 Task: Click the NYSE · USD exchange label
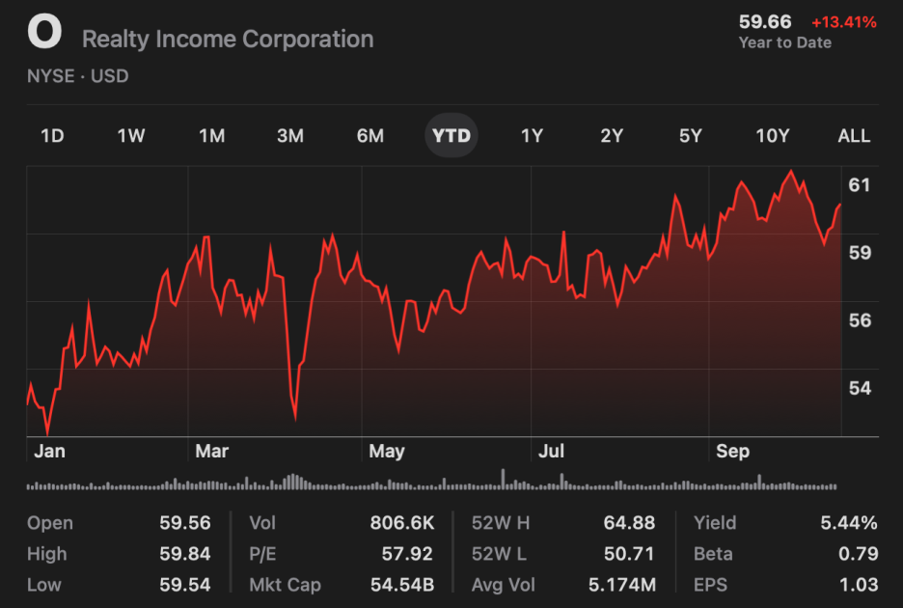(78, 76)
